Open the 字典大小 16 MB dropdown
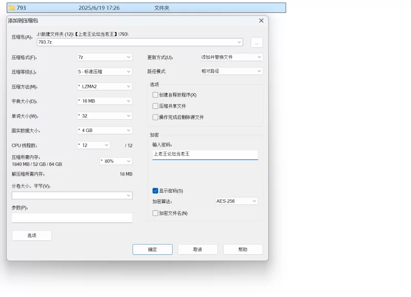The height and width of the screenshot is (297, 411). (105, 101)
